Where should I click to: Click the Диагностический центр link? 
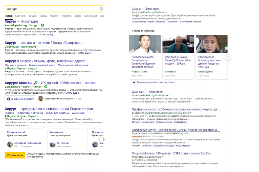[42, 65]
